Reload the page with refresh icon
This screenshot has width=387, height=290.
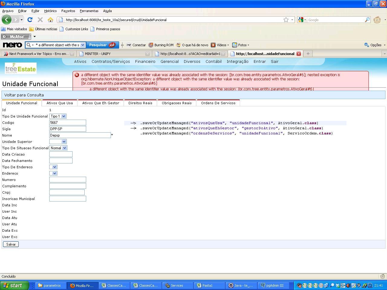30,20
